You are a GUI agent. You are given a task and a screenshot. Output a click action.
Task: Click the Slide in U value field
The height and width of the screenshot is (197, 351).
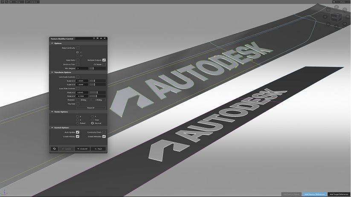pos(82,92)
